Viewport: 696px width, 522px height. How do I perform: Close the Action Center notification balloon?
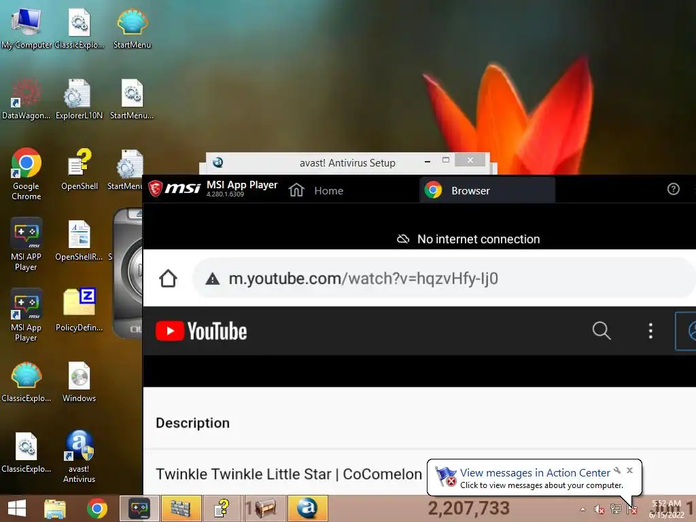(629, 470)
